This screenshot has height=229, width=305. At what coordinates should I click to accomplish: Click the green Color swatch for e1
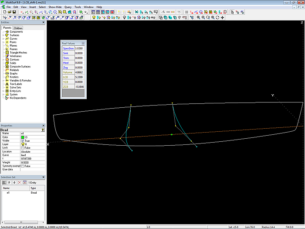pyautogui.click(x=23, y=137)
